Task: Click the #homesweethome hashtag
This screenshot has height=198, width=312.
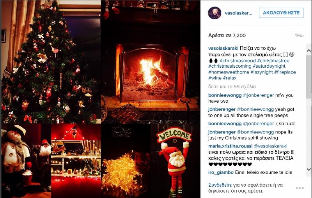Action: [x=229, y=72]
